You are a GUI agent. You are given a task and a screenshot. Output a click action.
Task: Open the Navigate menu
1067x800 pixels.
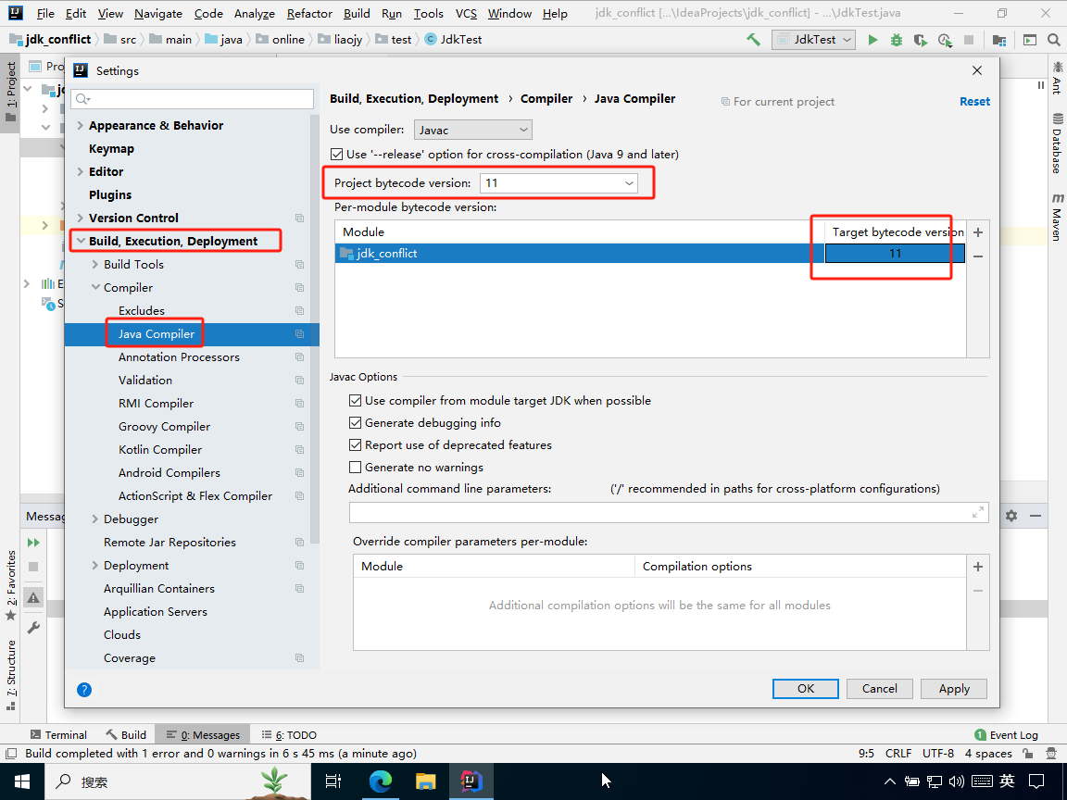(x=158, y=14)
